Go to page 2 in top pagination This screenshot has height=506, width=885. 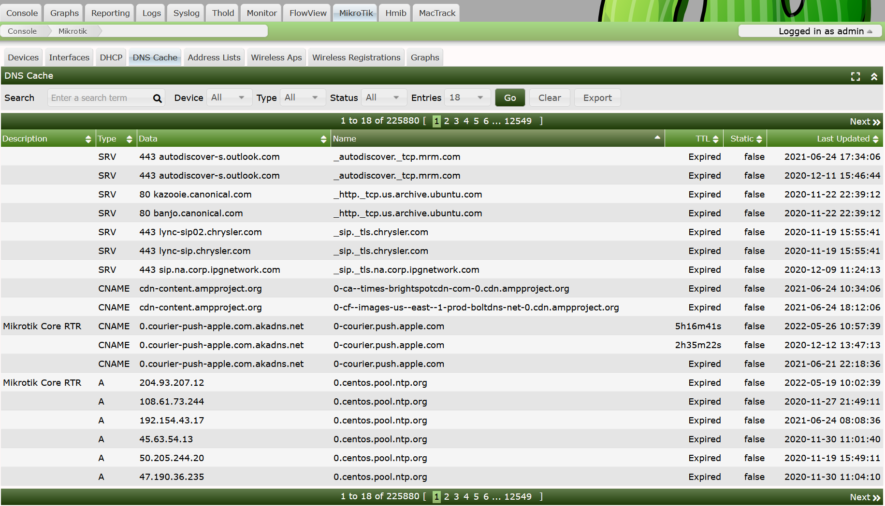(x=447, y=121)
